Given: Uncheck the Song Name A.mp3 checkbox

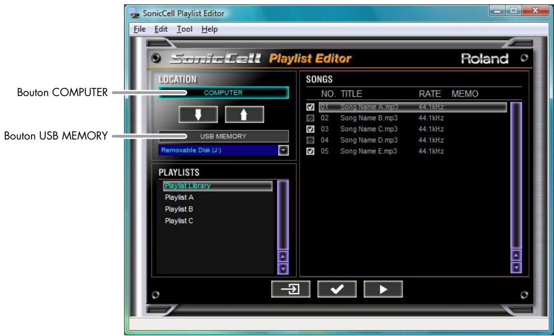Looking at the screenshot, I should 310,107.
